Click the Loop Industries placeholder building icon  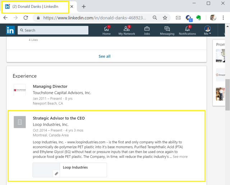(20, 122)
